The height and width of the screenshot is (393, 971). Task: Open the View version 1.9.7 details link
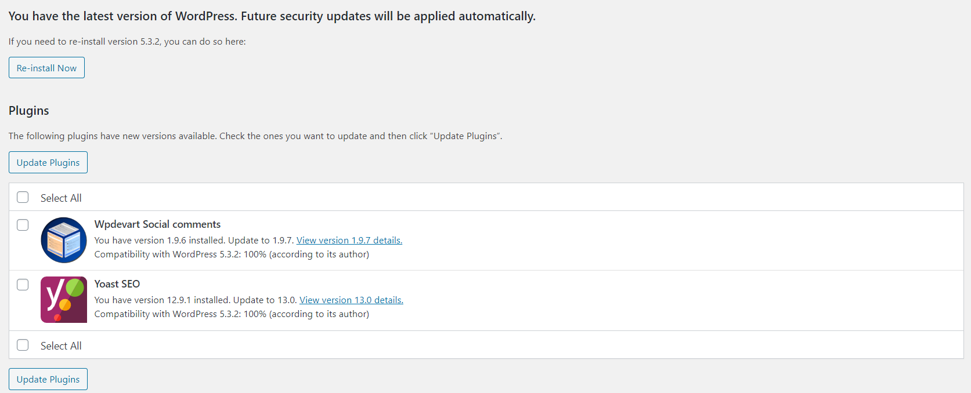tap(349, 240)
